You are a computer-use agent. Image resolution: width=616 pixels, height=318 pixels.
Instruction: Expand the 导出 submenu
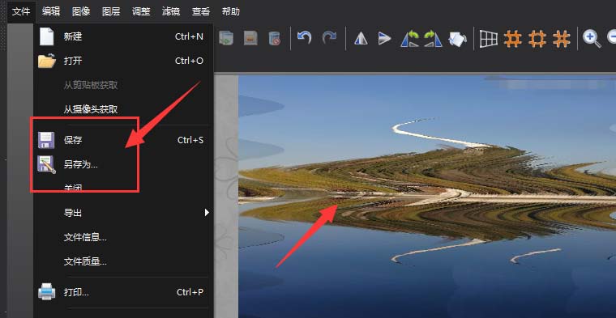tap(124, 213)
